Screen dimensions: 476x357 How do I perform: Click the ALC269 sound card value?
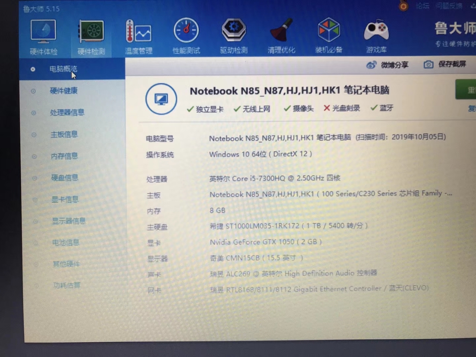pyautogui.click(x=293, y=273)
